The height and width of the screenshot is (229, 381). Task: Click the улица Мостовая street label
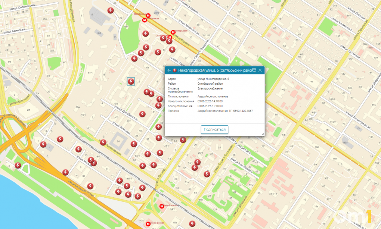(x=20, y=100)
